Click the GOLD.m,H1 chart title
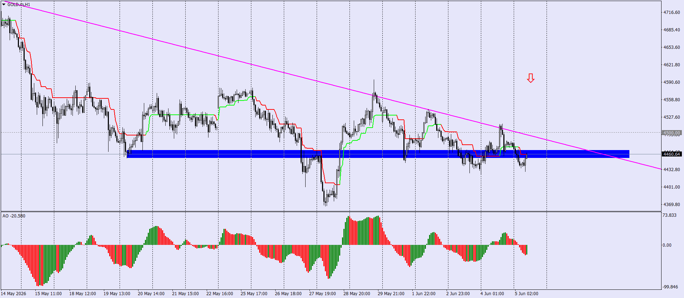 19,5
